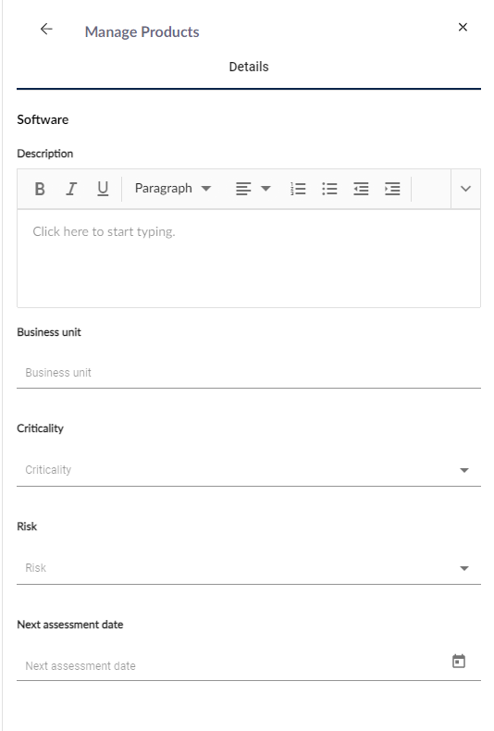Click the Manage Products title link
Viewport: 494px width, 731px height.
(x=142, y=31)
